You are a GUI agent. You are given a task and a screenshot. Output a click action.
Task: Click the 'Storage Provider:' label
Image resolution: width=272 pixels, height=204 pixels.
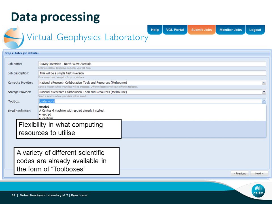pos(20,92)
